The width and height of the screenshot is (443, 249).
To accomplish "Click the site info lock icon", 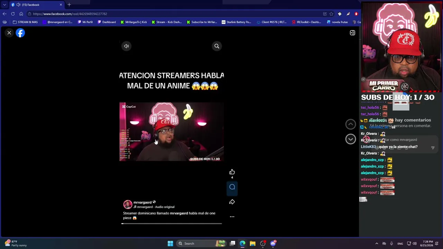I will [x=30, y=14].
